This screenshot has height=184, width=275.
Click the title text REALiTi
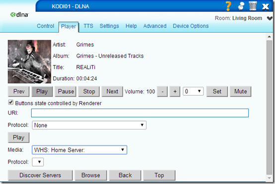[x=85, y=67]
